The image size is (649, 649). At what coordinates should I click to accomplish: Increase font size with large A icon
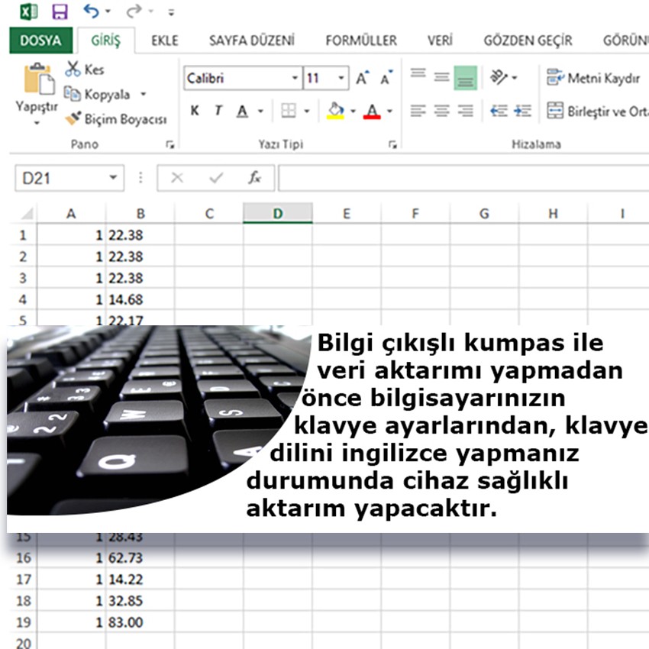click(x=362, y=79)
